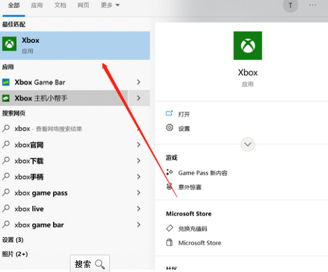Click the large Xbox logo in details pane
Image resolution: width=328 pixels, height=272 pixels.
[248, 46]
